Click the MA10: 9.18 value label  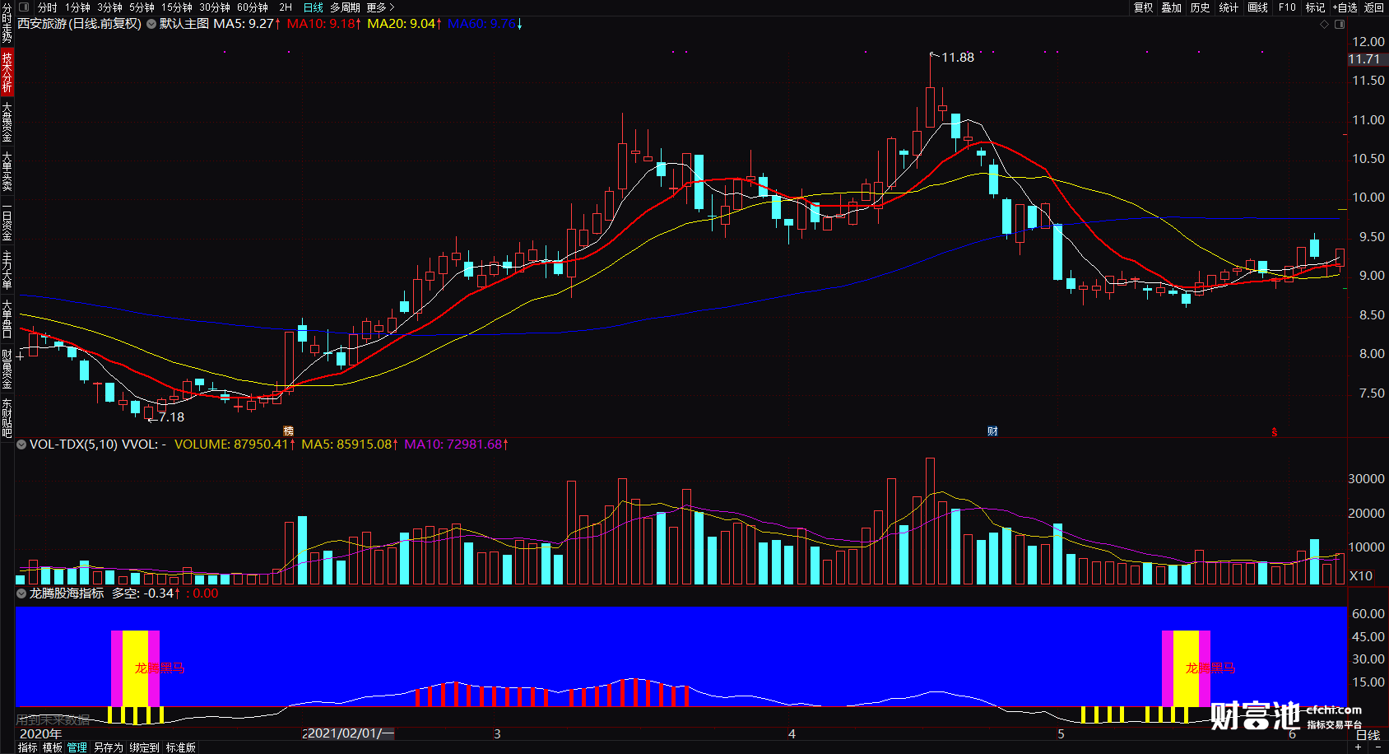[324, 24]
